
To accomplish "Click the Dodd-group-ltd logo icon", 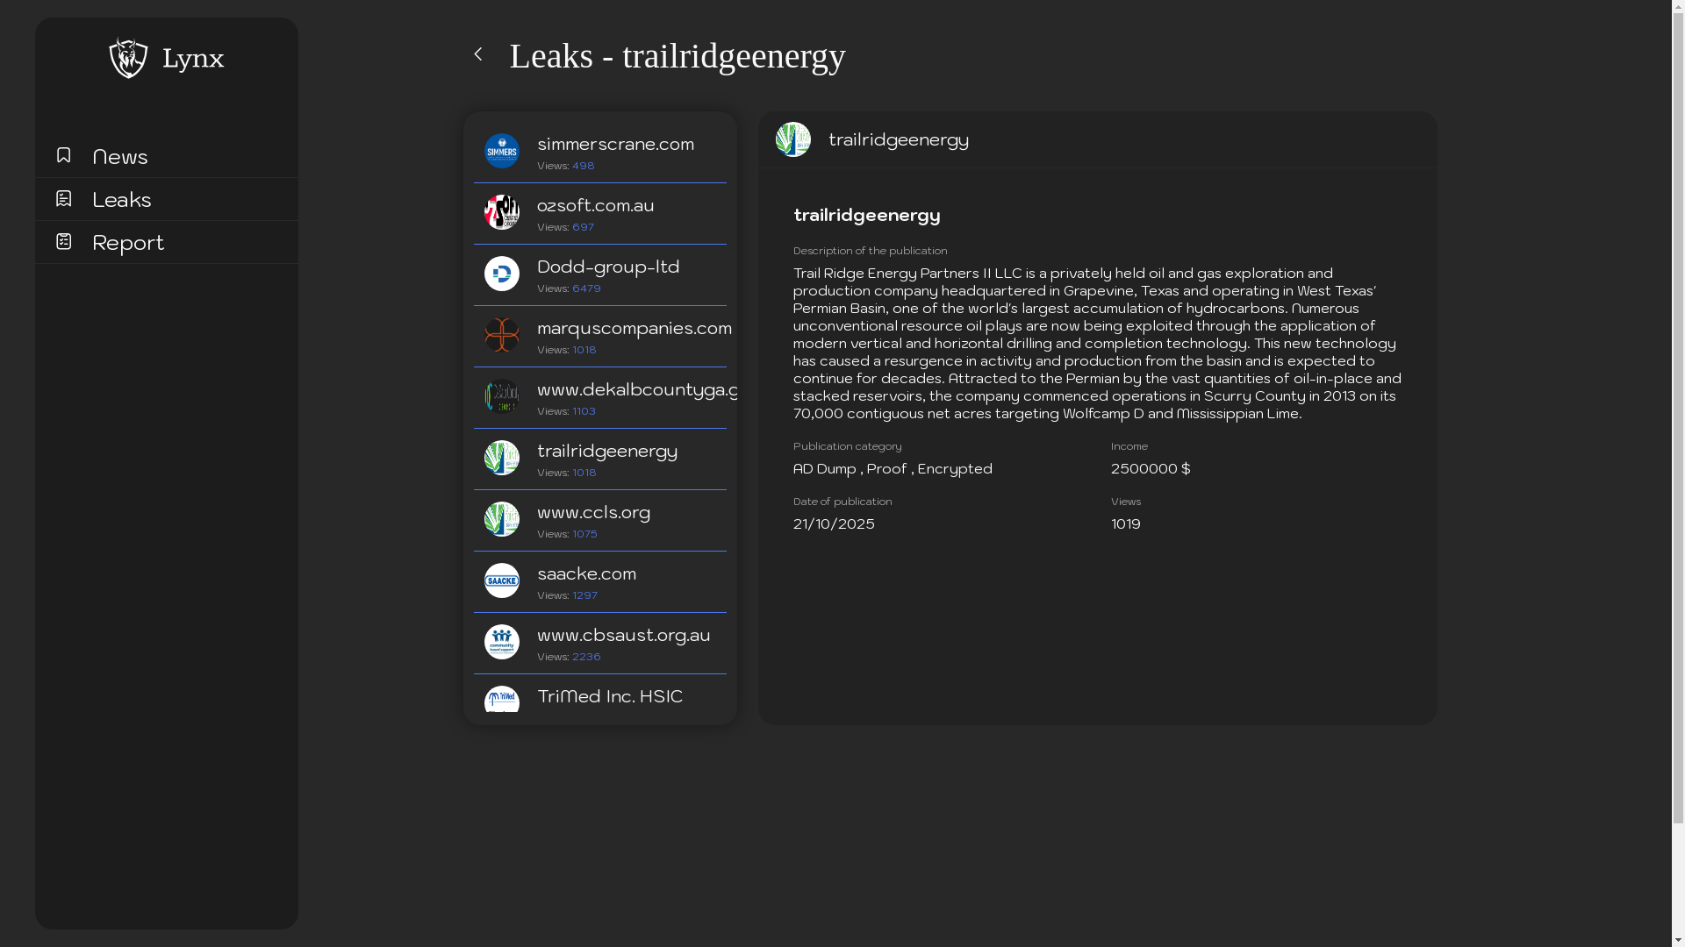I will (x=502, y=274).
